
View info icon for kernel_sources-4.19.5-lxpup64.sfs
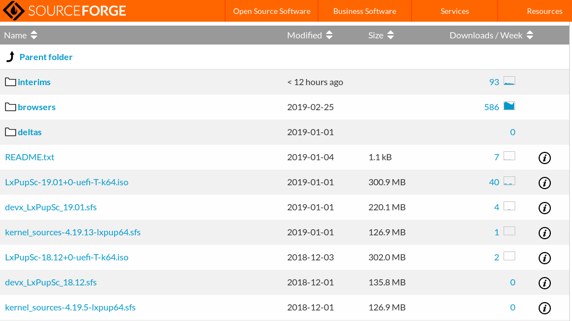pos(544,308)
